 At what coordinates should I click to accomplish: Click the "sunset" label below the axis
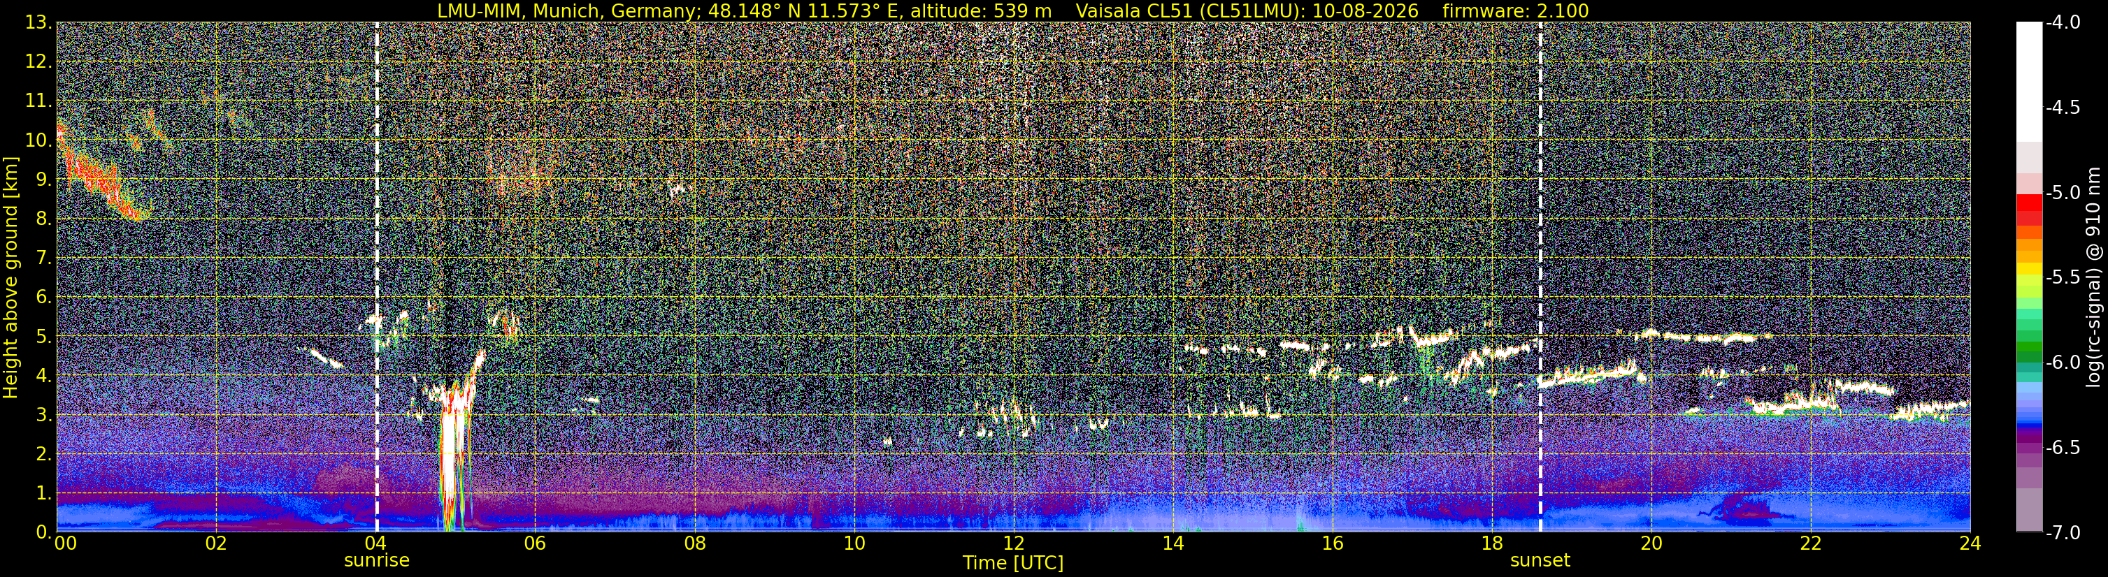click(x=1540, y=561)
